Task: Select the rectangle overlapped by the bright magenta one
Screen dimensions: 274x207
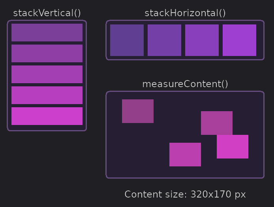Action: click(x=217, y=123)
